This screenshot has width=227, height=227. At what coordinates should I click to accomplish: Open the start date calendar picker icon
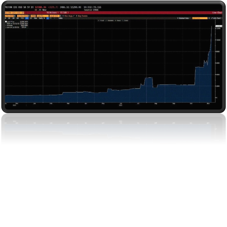[15, 16]
